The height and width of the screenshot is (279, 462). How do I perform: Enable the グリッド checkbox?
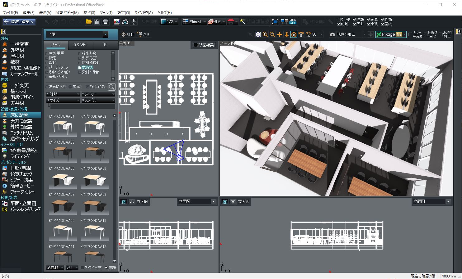(339, 20)
